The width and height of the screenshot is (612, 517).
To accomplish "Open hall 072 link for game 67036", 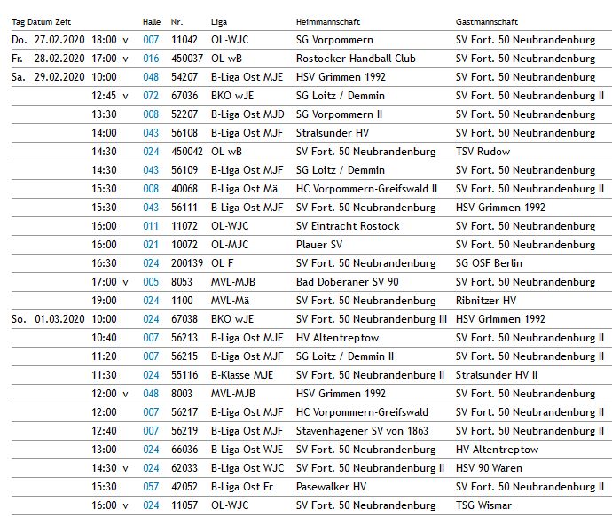I will point(151,96).
